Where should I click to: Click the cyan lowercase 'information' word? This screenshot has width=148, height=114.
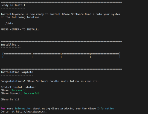click(23, 109)
